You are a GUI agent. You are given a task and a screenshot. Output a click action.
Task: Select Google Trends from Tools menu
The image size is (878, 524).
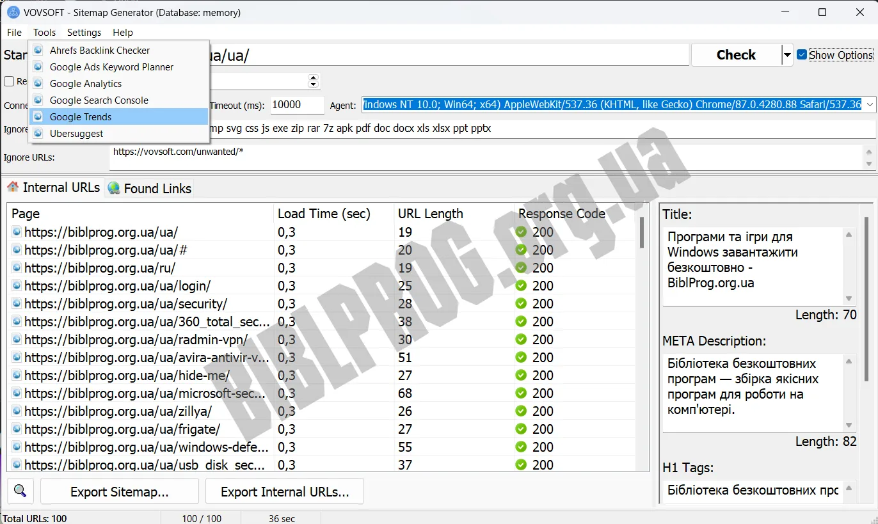pyautogui.click(x=119, y=116)
